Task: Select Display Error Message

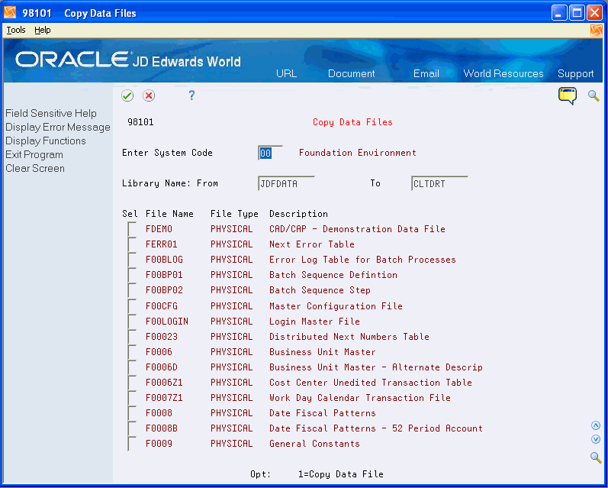Action: [x=58, y=128]
